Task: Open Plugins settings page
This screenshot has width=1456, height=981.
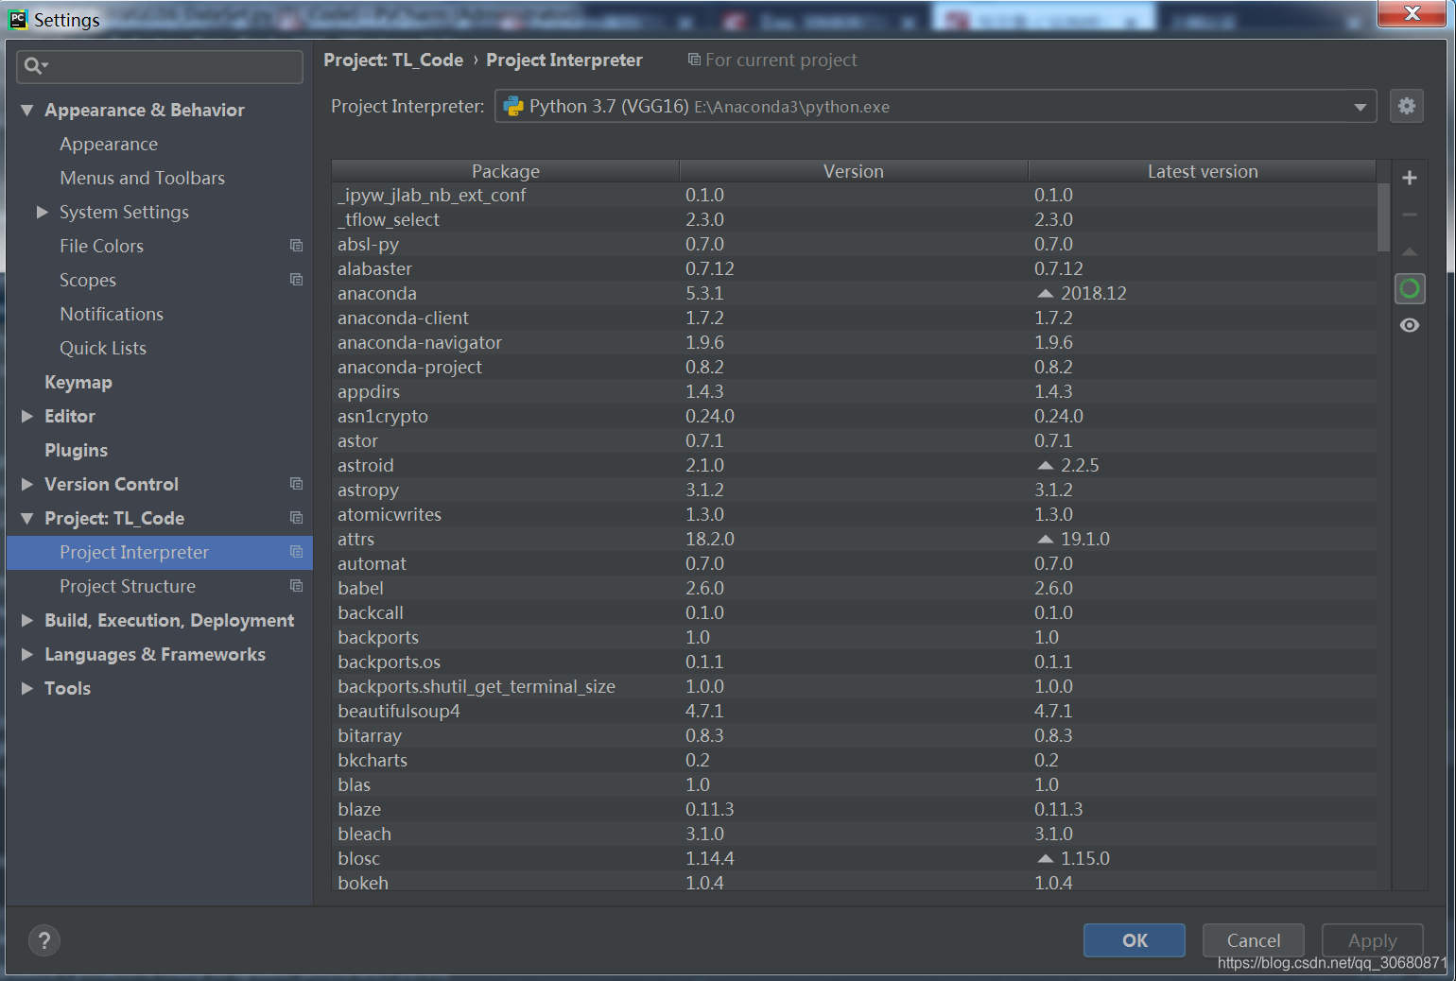Action: (x=76, y=450)
